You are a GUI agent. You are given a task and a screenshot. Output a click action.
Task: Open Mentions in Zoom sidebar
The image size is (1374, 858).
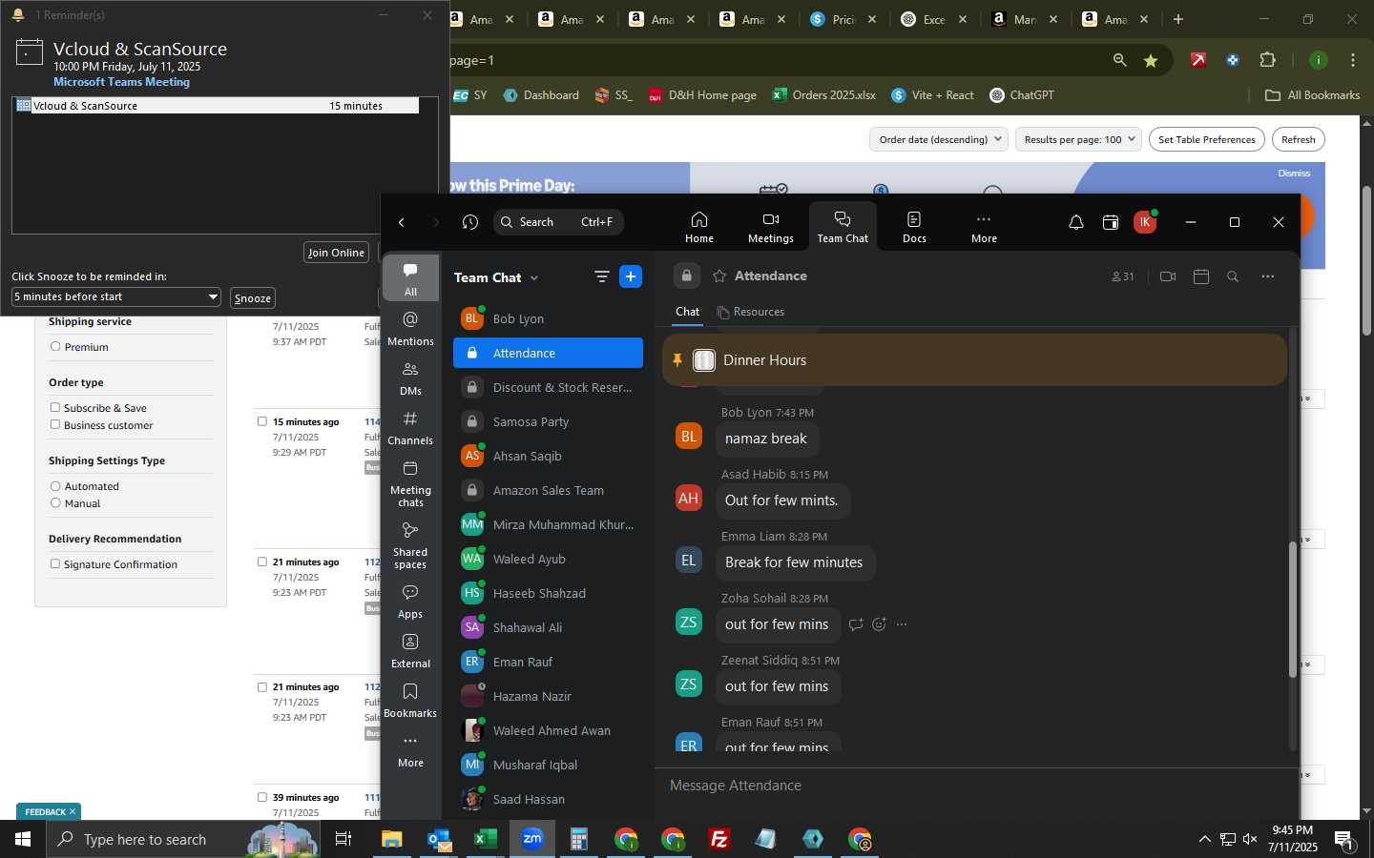click(410, 328)
